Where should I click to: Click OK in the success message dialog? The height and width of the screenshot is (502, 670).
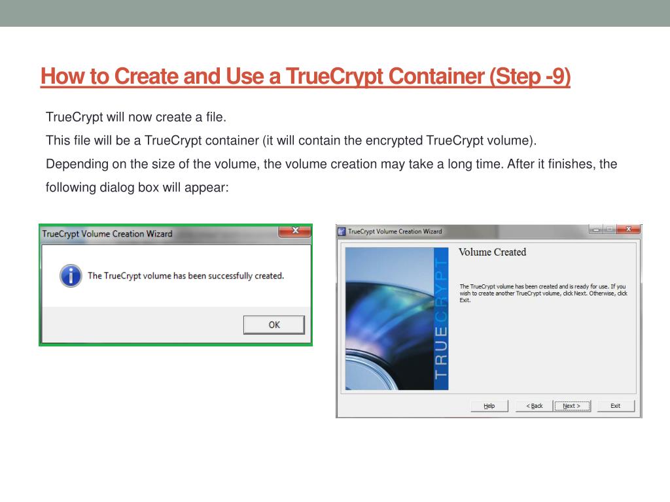[x=274, y=325]
